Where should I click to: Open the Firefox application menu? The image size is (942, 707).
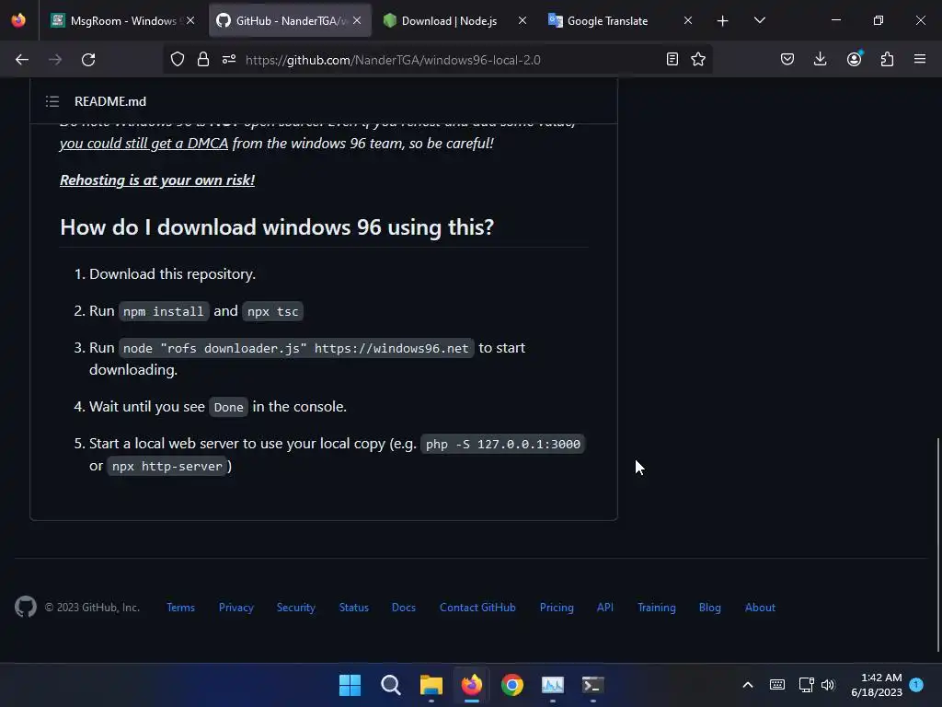[x=920, y=60]
